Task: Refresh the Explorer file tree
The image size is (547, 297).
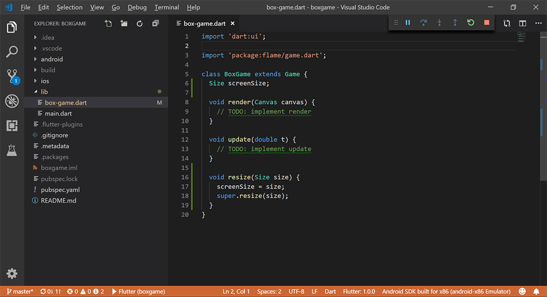Action: coord(139,24)
